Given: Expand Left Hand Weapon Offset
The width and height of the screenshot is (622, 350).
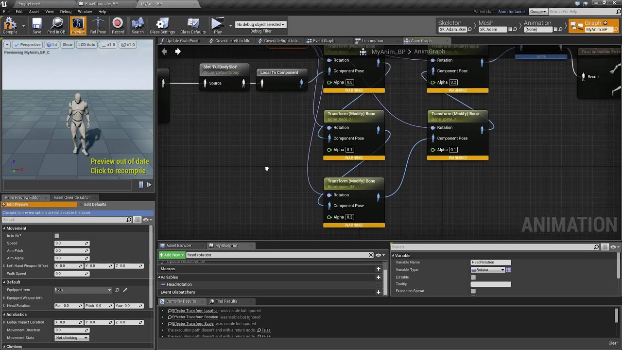Looking at the screenshot, I should (x=4, y=266).
